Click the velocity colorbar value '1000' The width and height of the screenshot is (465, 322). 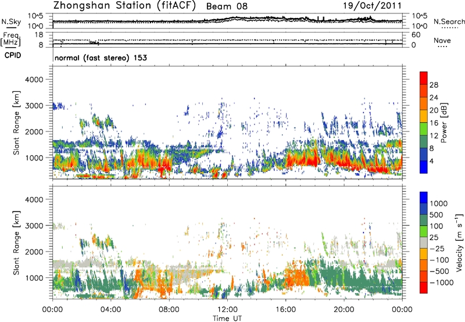pos(438,203)
